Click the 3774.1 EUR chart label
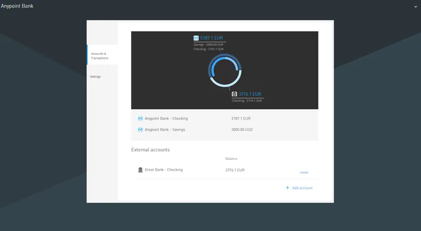This screenshot has height=231, width=421. [x=250, y=94]
